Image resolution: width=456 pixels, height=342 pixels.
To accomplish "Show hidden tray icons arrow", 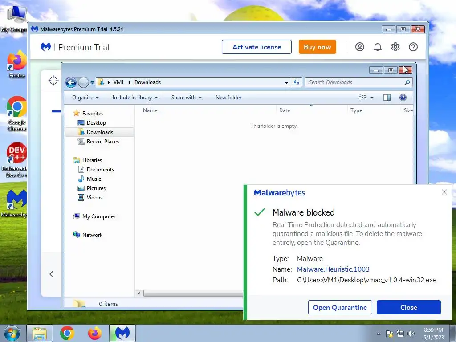I will [x=379, y=334].
